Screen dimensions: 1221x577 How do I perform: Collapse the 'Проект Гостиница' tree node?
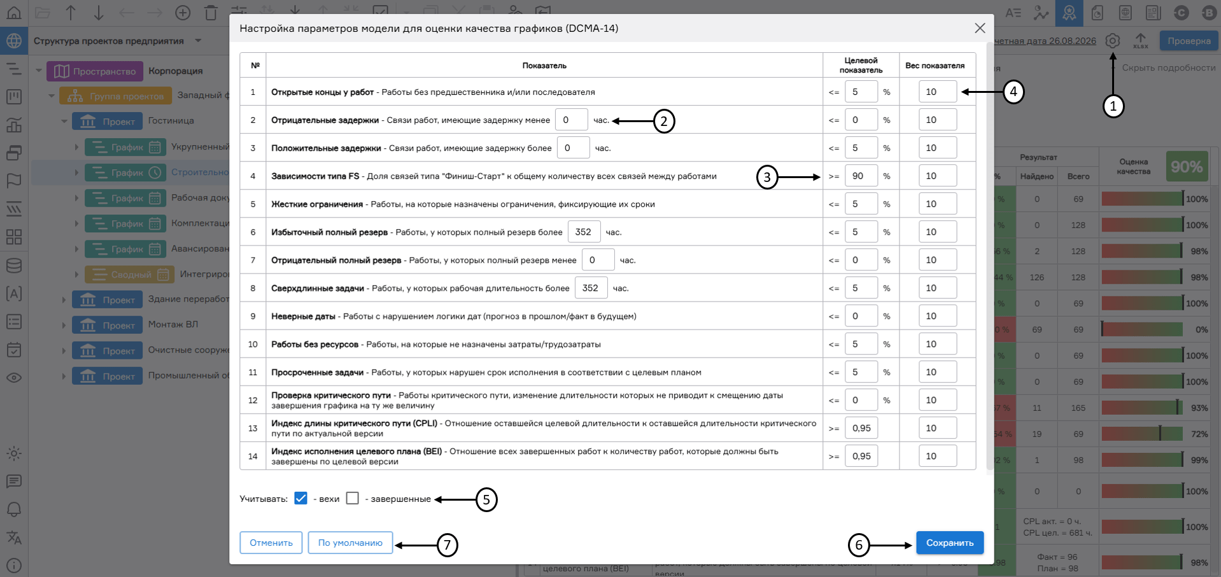(64, 121)
